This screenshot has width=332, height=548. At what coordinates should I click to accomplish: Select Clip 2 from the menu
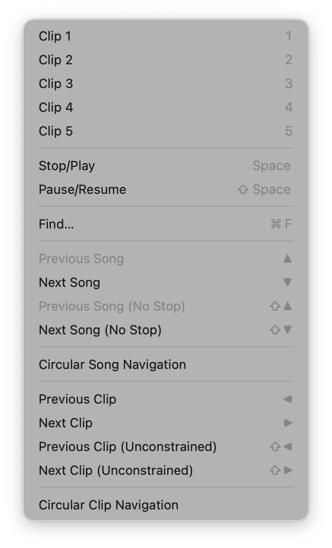[55, 60]
